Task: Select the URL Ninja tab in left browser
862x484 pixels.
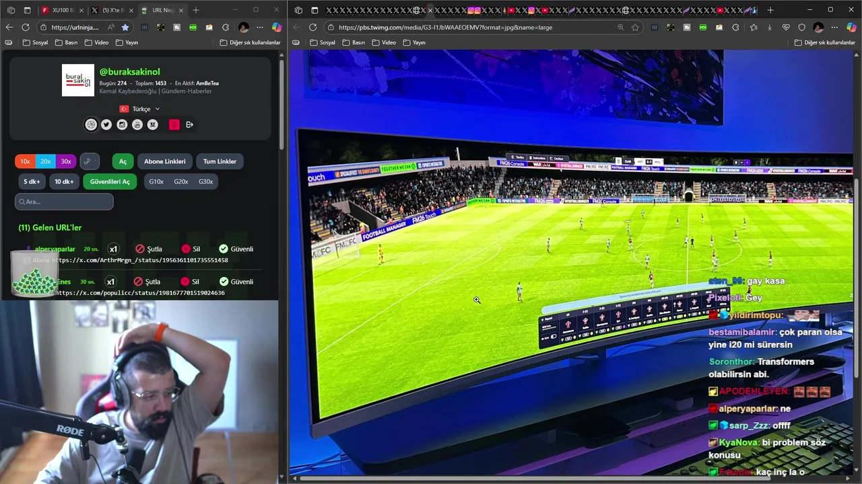Action: click(162, 10)
